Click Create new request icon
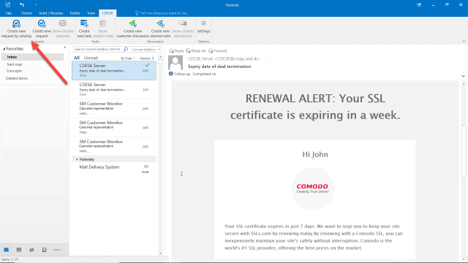This screenshot has width=468, height=263. pos(42,23)
